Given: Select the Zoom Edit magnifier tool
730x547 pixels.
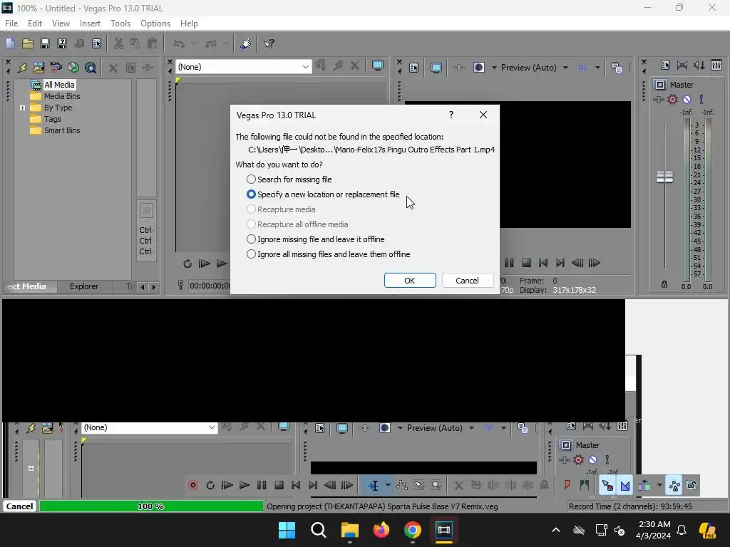Looking at the screenshot, I should 436,485.
